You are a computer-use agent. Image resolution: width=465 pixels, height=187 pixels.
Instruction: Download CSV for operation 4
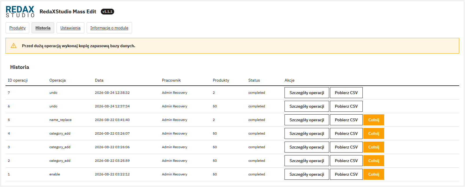pyautogui.click(x=346, y=133)
